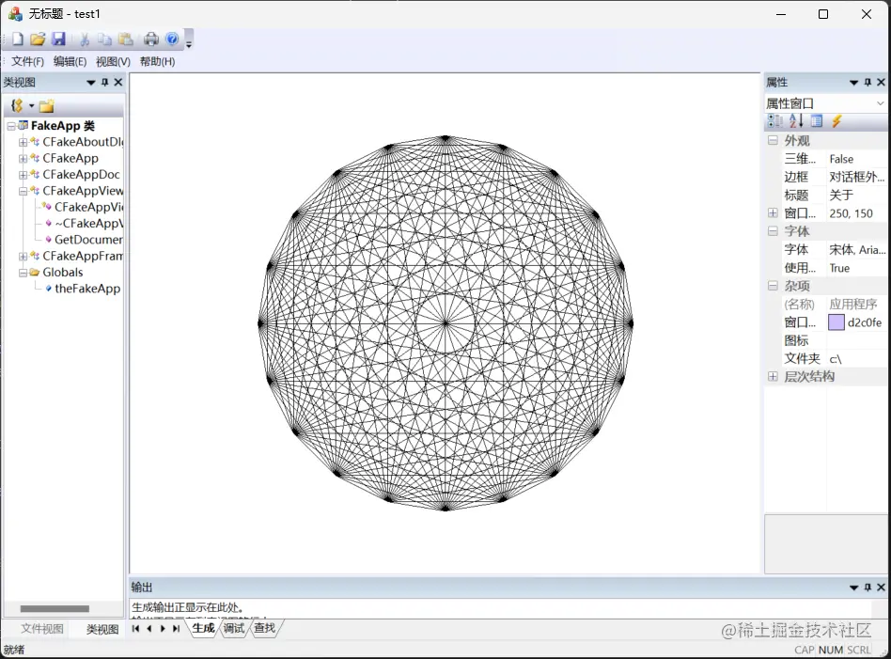This screenshot has width=891, height=659.
Task: Select the Cut icon on the toolbar
Action: (x=84, y=39)
